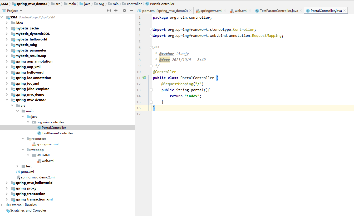Viewport: 354px width, 216px height.
Task: Expand External Libraries node
Action: 2,205
